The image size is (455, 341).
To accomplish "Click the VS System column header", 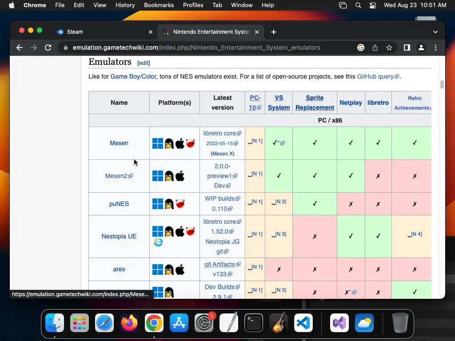I will coord(279,103).
